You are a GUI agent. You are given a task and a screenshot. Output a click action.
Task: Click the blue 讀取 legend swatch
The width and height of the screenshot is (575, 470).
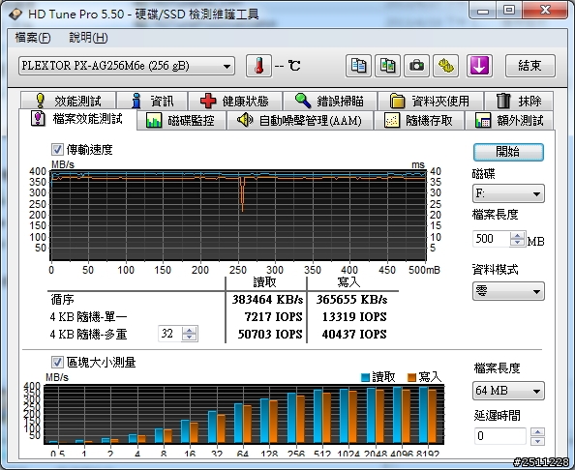point(365,377)
